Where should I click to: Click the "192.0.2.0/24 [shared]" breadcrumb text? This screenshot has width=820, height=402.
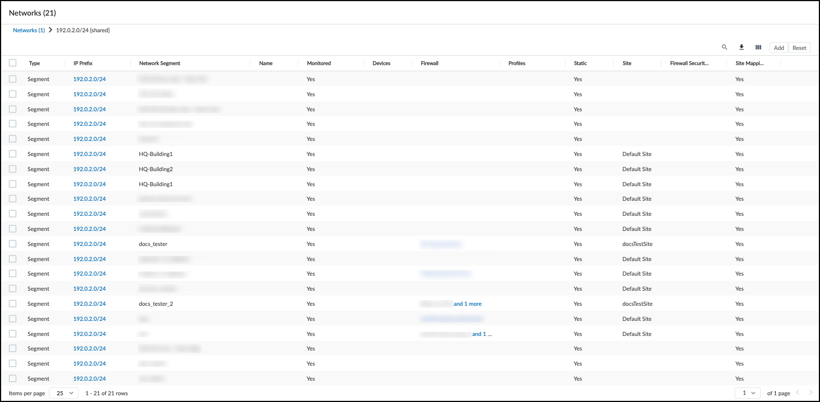(83, 30)
